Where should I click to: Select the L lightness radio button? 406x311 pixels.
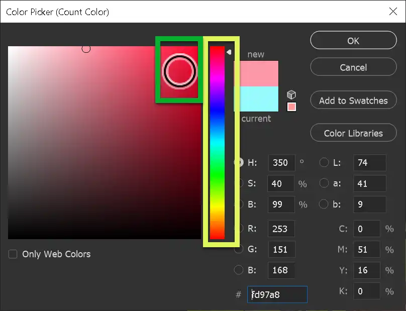tap(324, 162)
